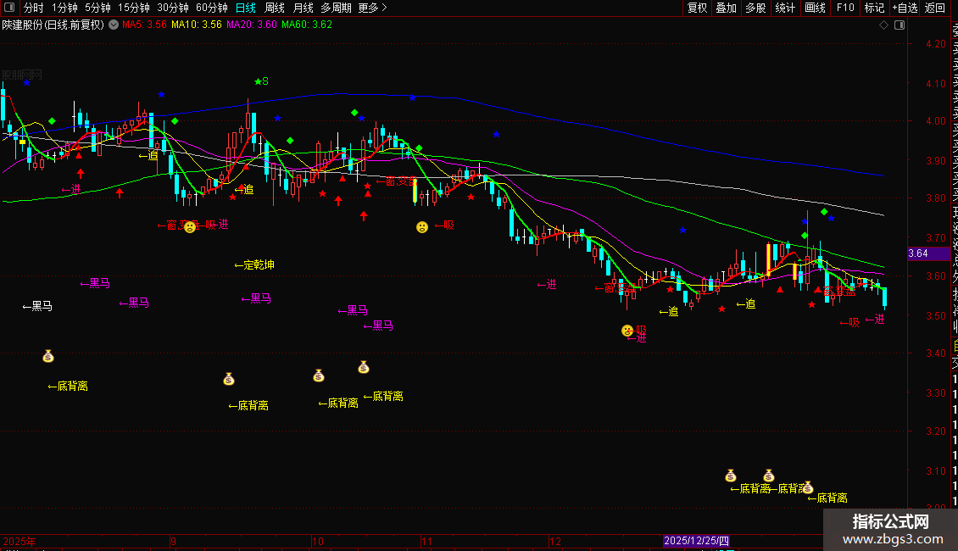Switch to the 30分钟 period

click(173, 8)
